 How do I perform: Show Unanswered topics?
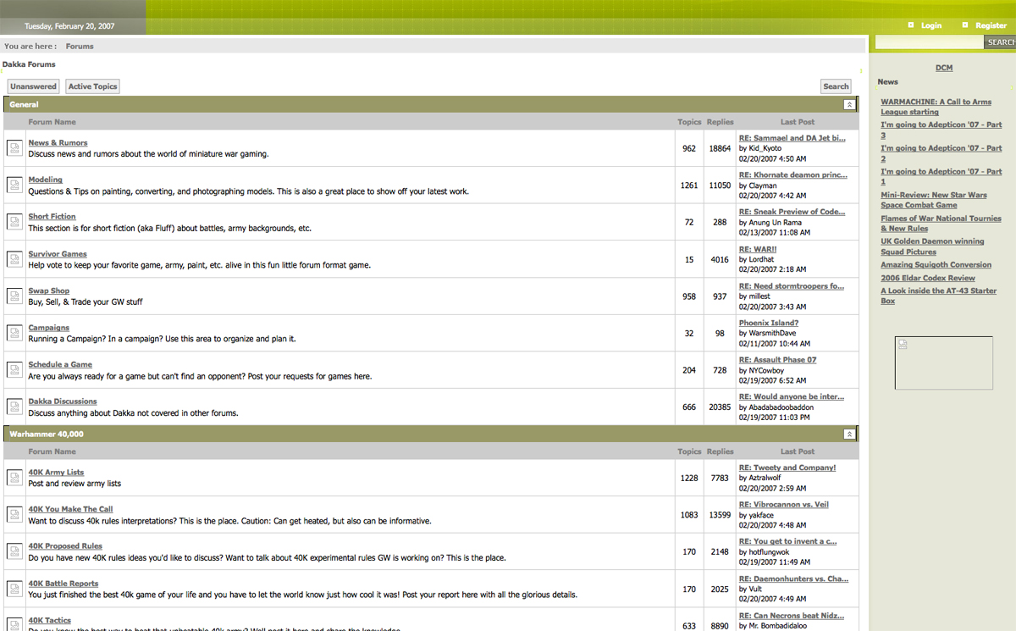click(34, 86)
